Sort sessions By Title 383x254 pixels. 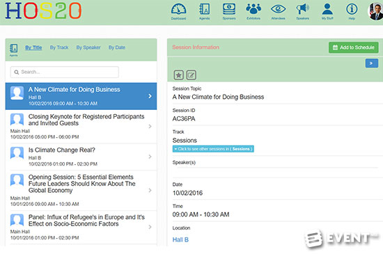[33, 47]
